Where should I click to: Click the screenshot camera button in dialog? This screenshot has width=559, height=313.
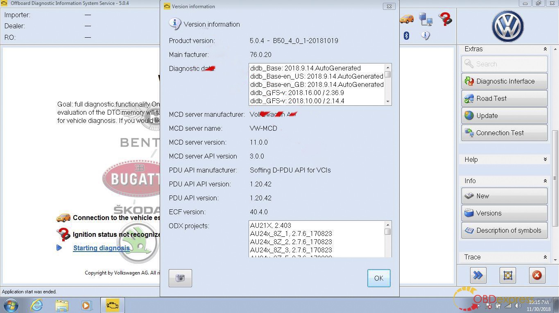[180, 278]
